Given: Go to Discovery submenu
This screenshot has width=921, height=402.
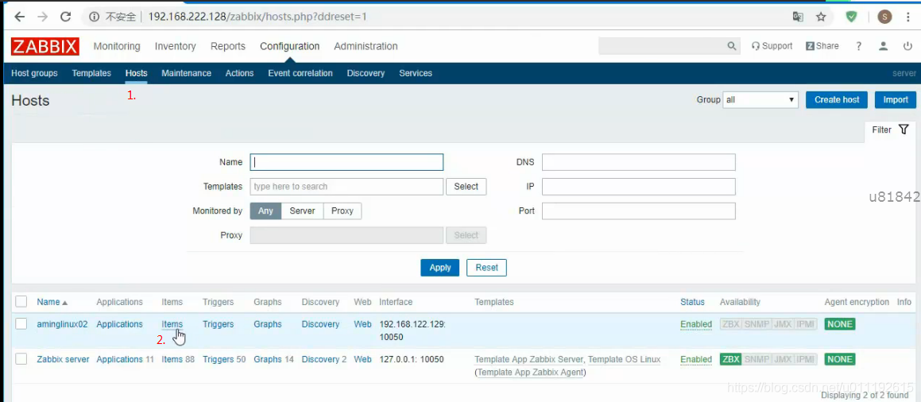Looking at the screenshot, I should click(x=366, y=73).
